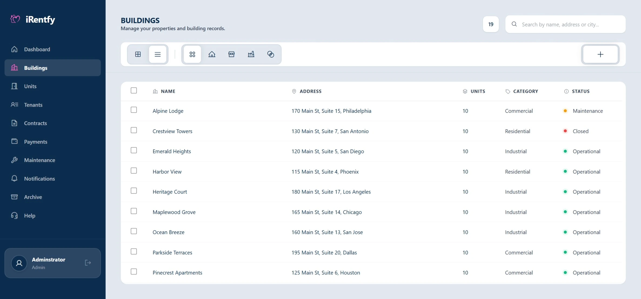The image size is (641, 299).
Task: Check the Alpine Lodge row checkbox
Action: pyautogui.click(x=134, y=110)
